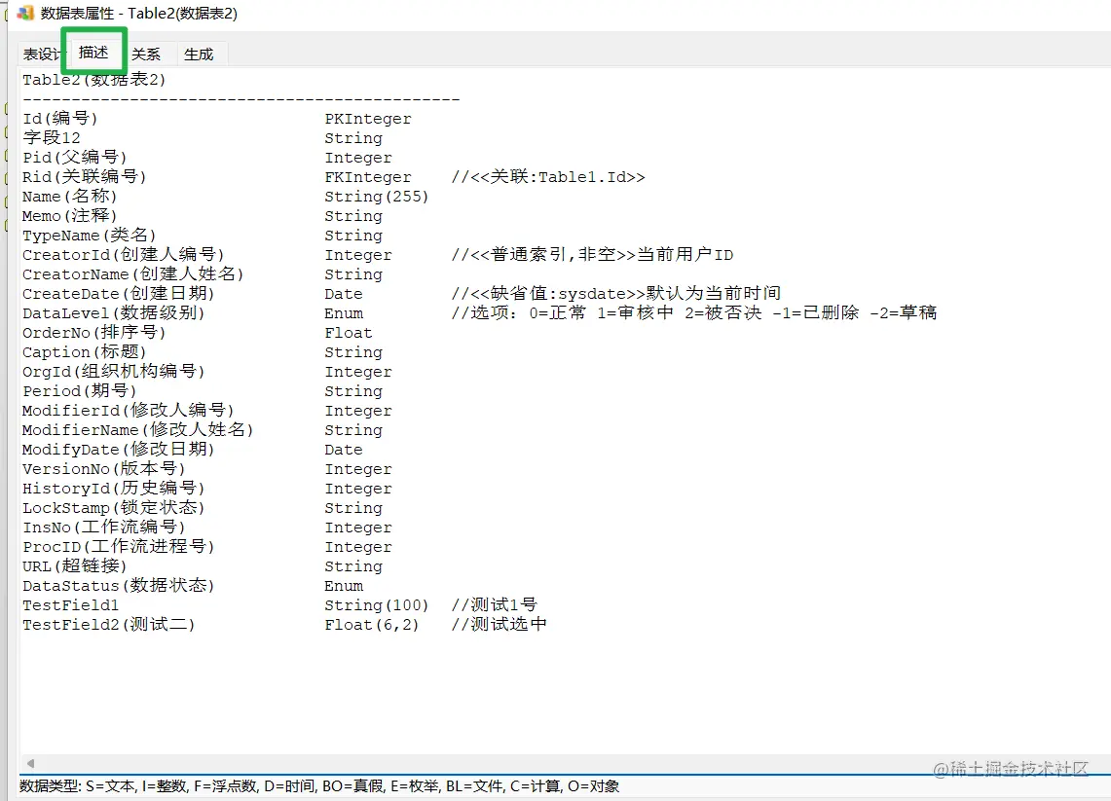
Task: Switch to the 表设计 tab
Action: coord(41,54)
